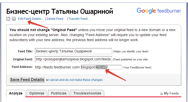
Task: Click the feed heading Бизнес-центр Татьяны Ошариной
Action: point(59,12)
